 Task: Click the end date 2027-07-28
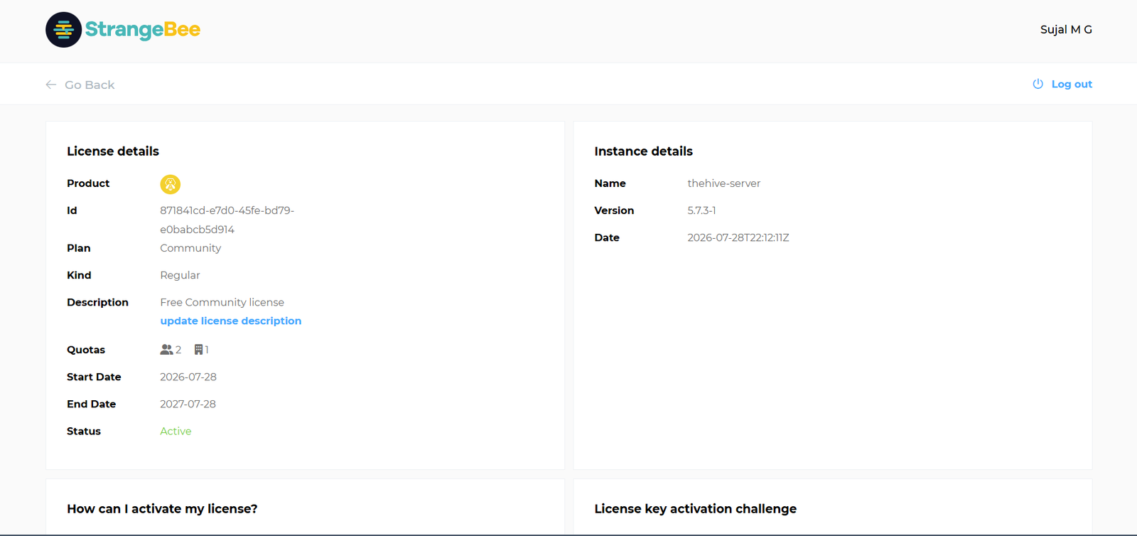(188, 404)
